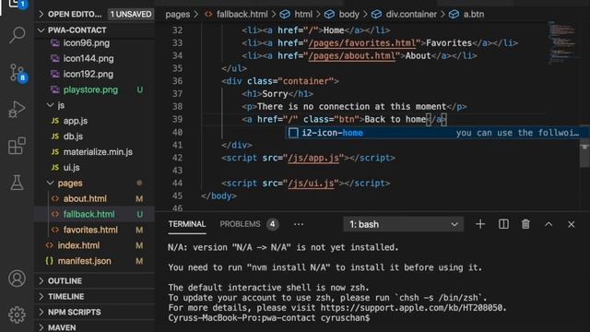
Task: Open the Manage settings gear
Action: 17,314
